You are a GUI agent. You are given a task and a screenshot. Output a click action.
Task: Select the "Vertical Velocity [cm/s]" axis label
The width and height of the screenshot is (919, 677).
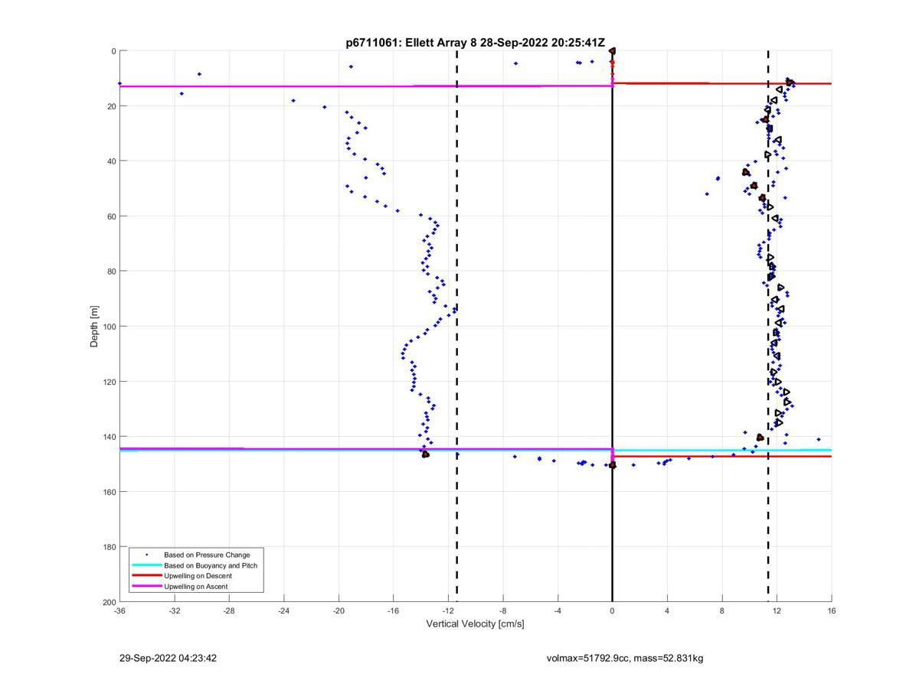tap(475, 623)
